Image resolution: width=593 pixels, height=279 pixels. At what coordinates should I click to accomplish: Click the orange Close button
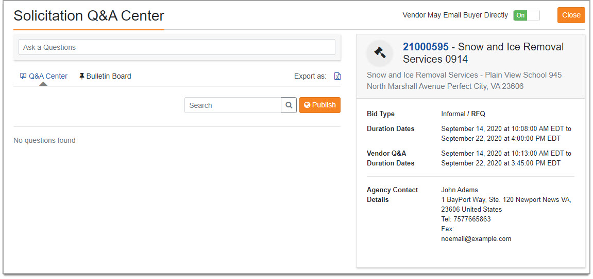click(571, 15)
